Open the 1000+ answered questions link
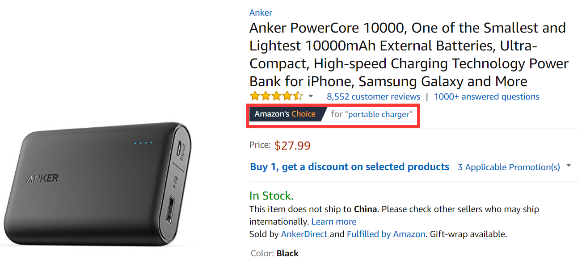The width and height of the screenshot is (586, 263). pyautogui.click(x=486, y=96)
